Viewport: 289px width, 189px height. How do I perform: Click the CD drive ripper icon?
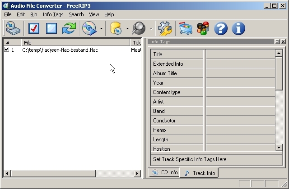coord(13,28)
